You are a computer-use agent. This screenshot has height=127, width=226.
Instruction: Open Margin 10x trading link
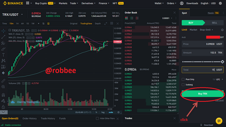(x=213, y=13)
